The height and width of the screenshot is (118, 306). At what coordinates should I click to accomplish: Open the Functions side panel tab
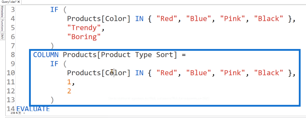pyautogui.click(x=2, y=25)
